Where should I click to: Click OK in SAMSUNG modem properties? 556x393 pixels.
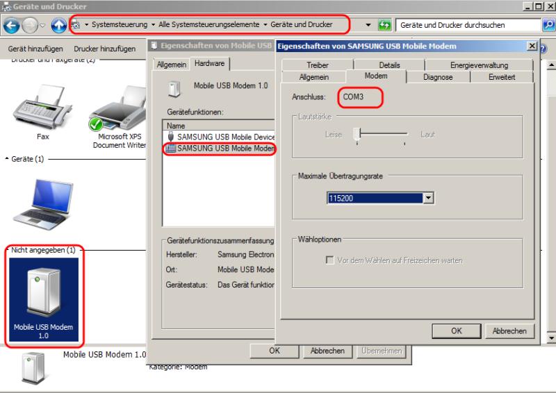(x=456, y=331)
